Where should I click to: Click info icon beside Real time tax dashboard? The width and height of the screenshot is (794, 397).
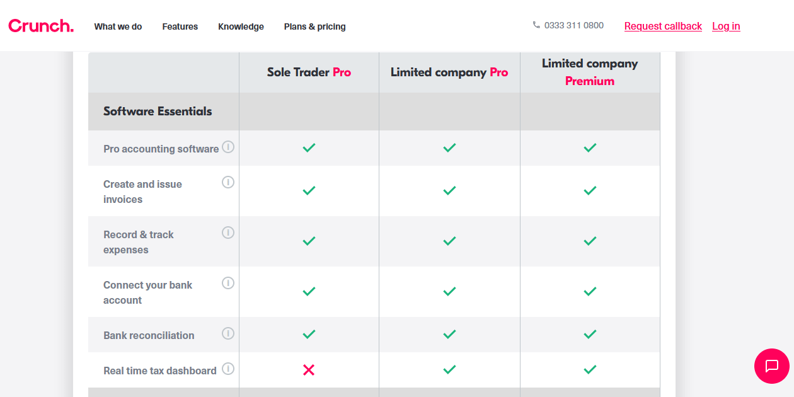(228, 369)
